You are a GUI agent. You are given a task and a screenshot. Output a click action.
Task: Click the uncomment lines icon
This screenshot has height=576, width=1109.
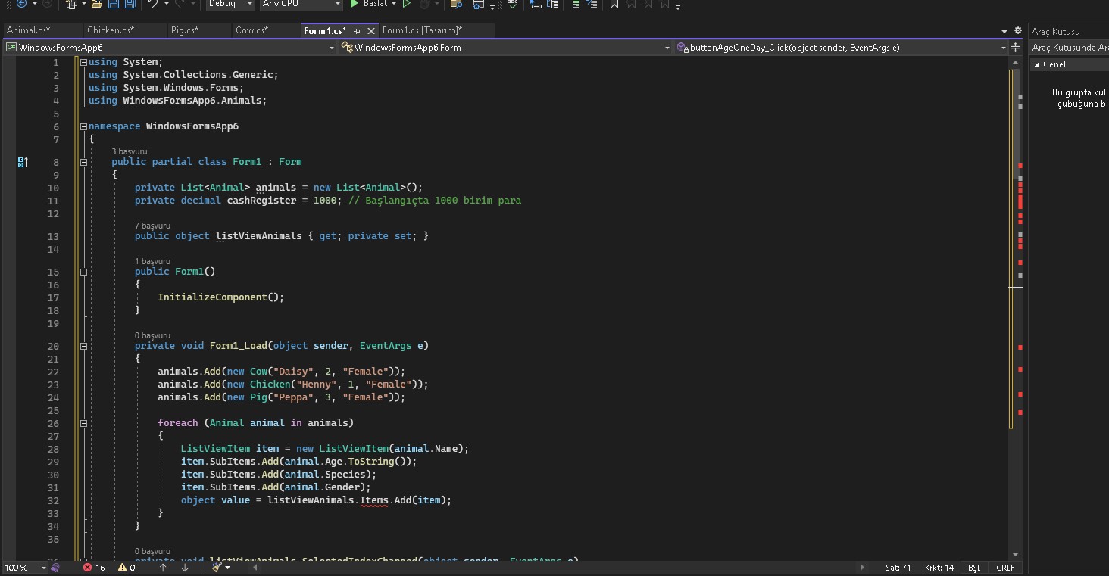(592, 4)
